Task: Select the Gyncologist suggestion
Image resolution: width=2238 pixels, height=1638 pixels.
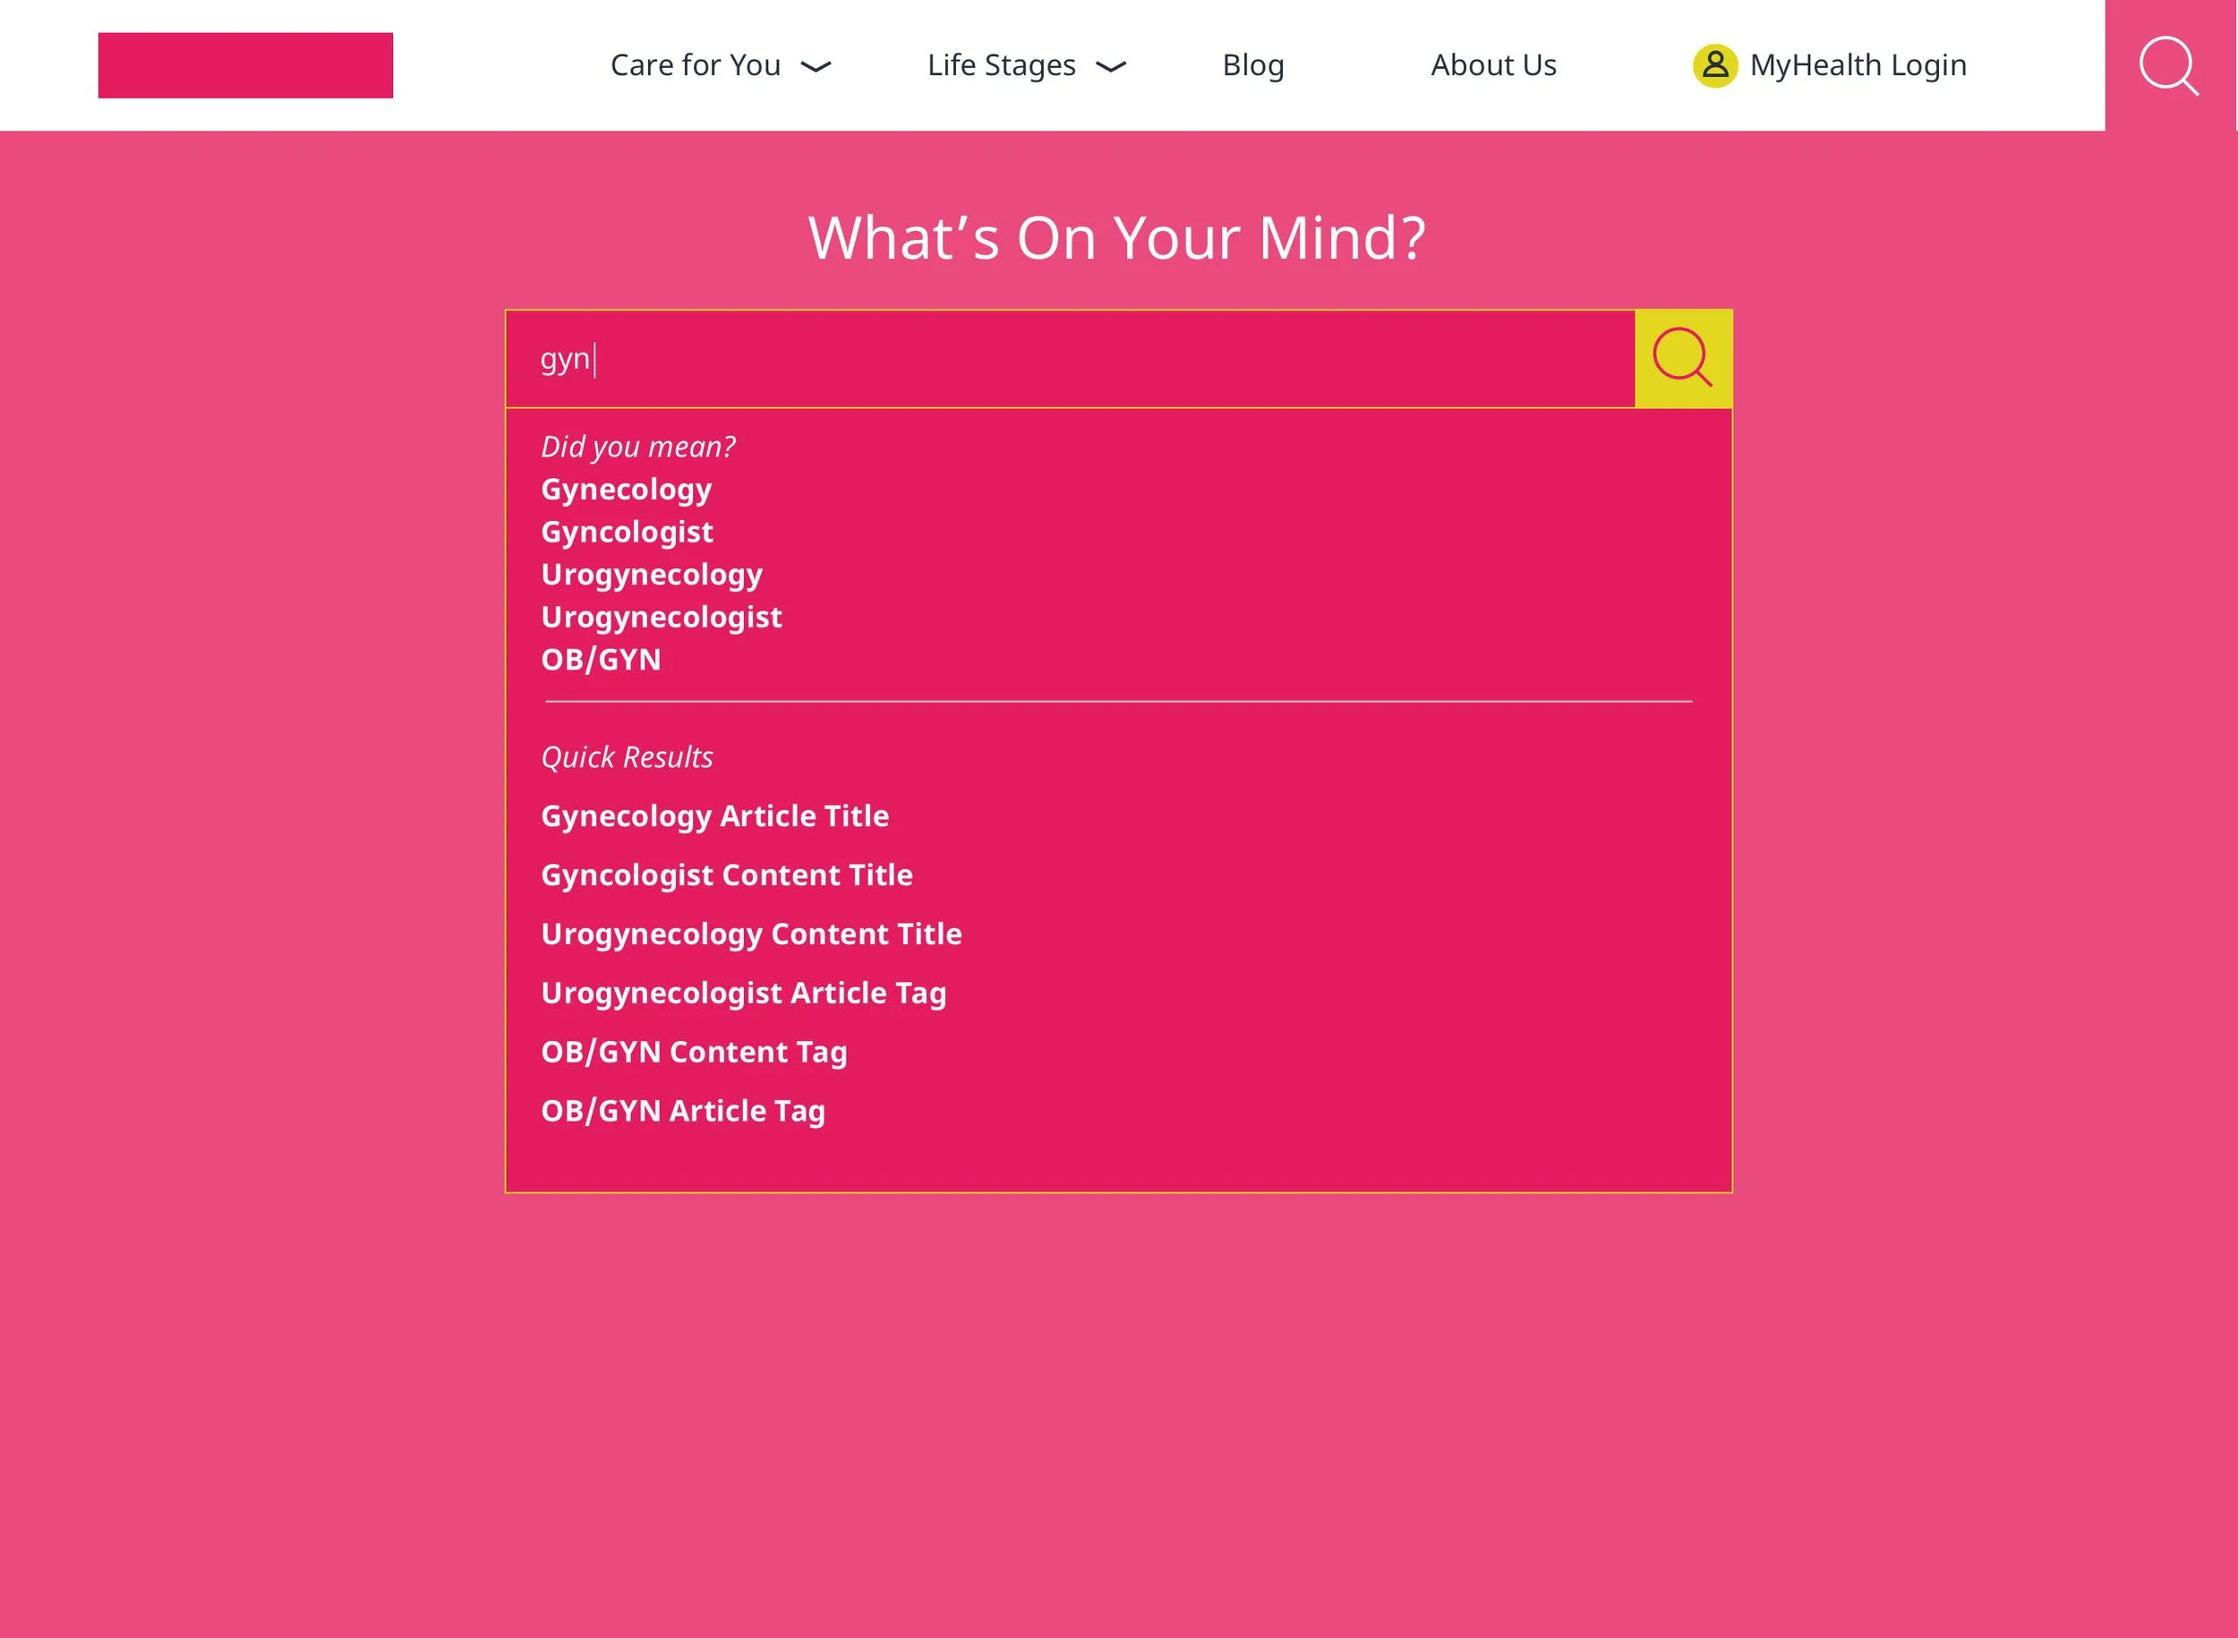Action: pos(627,532)
